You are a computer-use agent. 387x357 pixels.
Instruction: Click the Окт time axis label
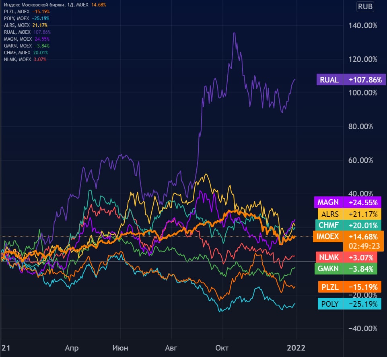[x=222, y=348]
